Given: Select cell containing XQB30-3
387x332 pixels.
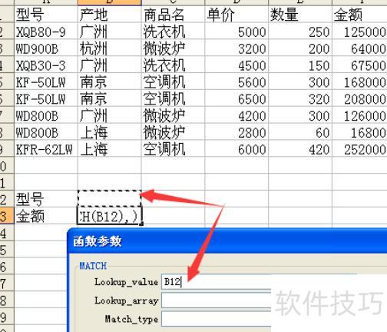Looking at the screenshot, I should (46, 65).
